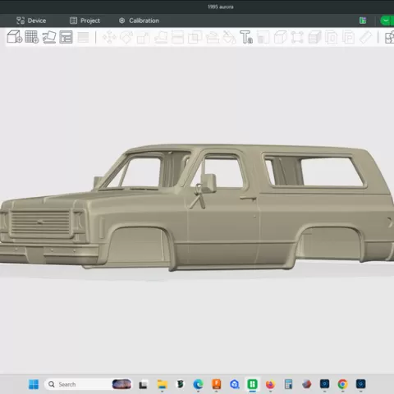394x394 pixels.
Task: Select the Text shape T tool
Action: click(x=246, y=37)
